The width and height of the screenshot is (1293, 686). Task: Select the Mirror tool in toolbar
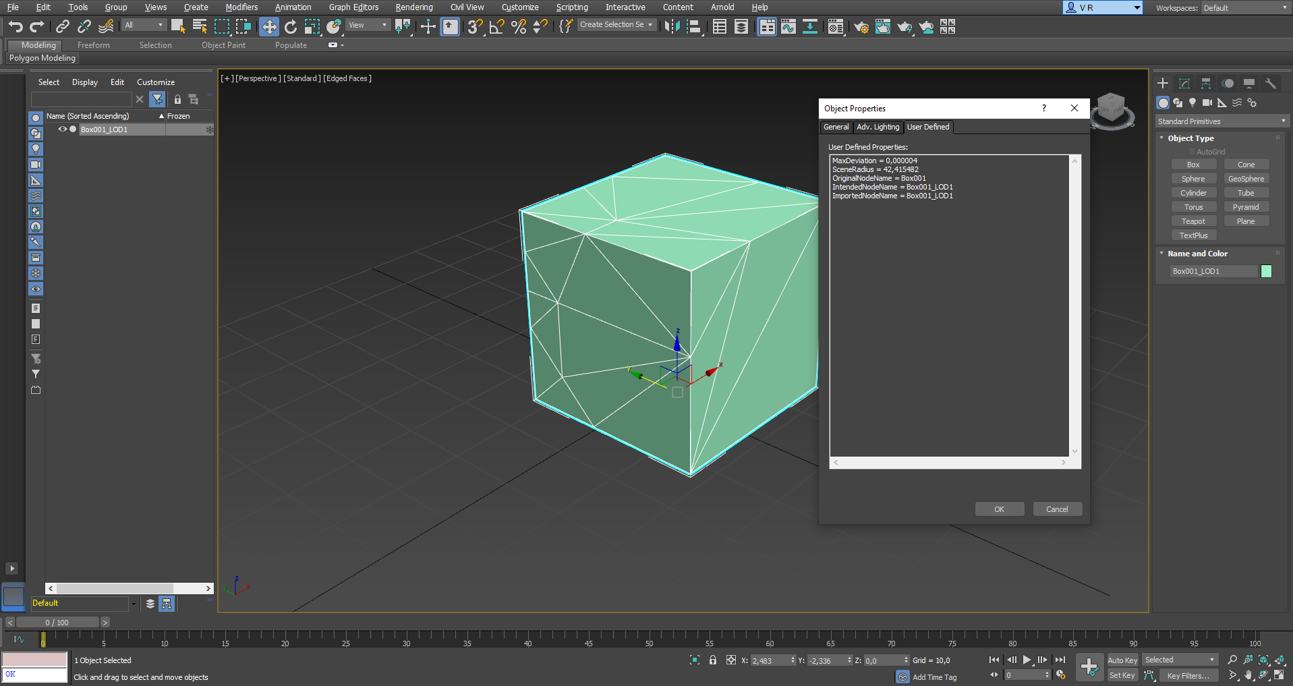click(x=672, y=26)
